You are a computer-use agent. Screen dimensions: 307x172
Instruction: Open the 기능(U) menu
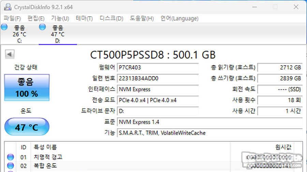tap(60, 19)
